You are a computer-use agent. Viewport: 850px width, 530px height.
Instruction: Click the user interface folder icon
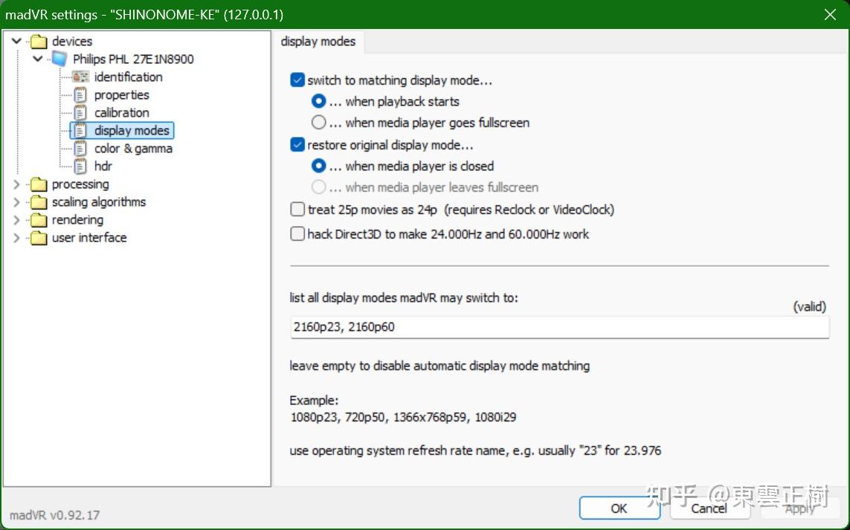click(39, 238)
